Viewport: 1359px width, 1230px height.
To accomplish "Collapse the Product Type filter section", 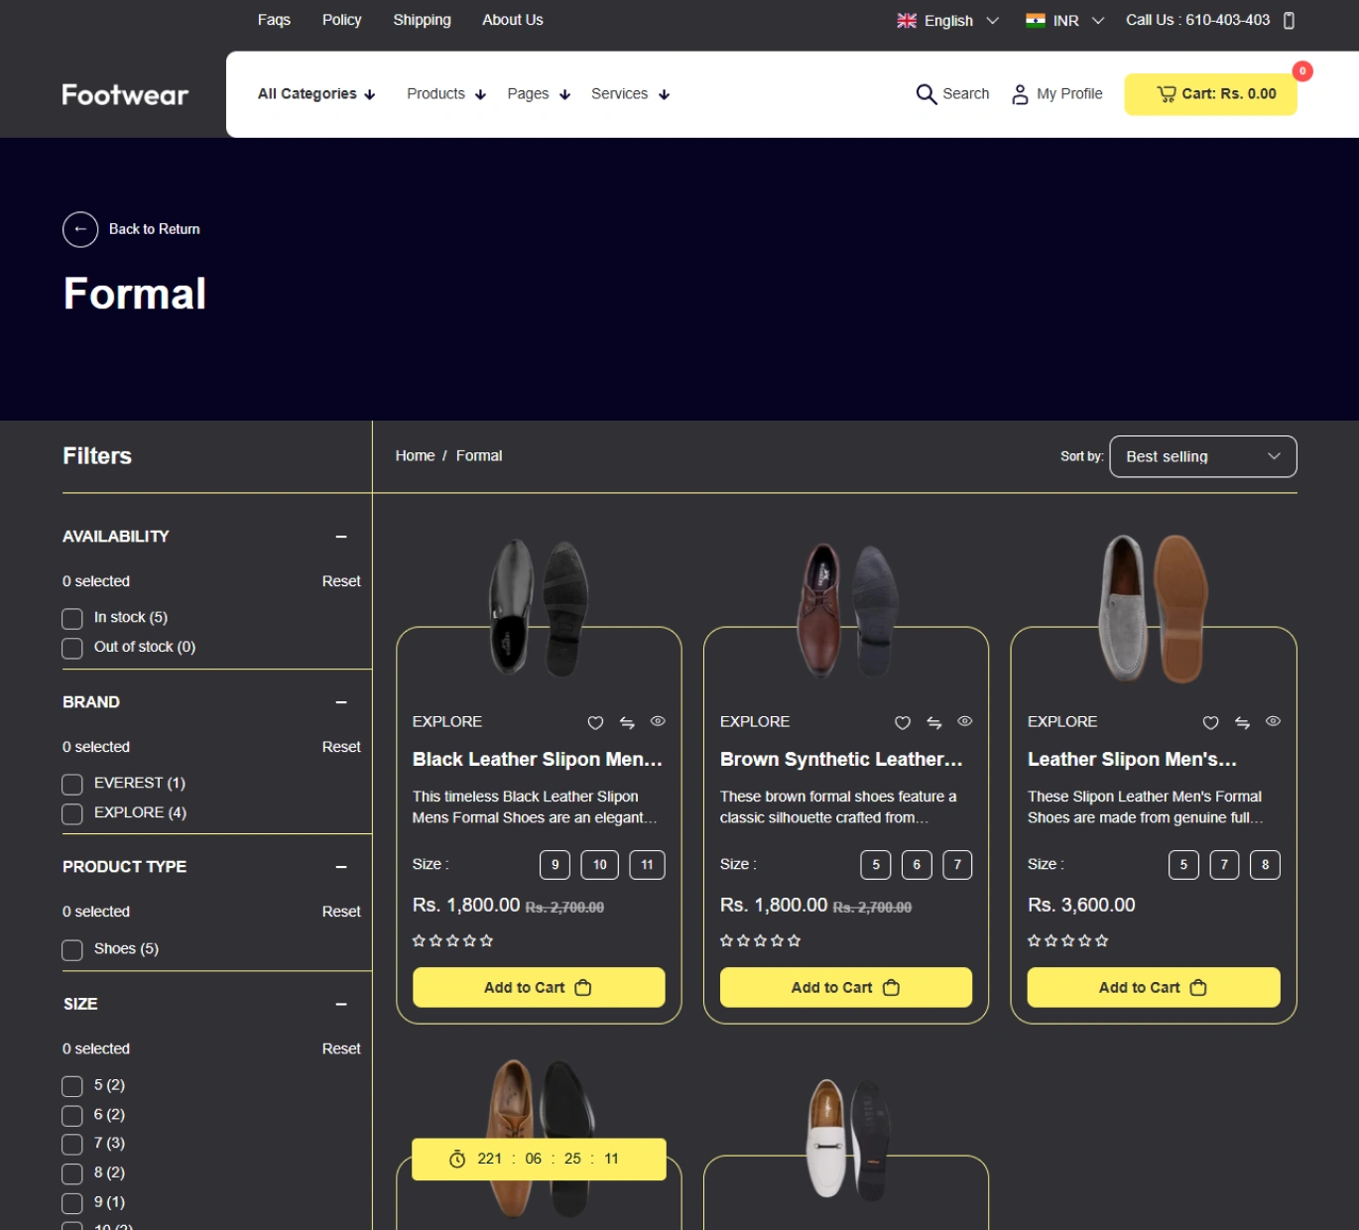I will tap(341, 867).
